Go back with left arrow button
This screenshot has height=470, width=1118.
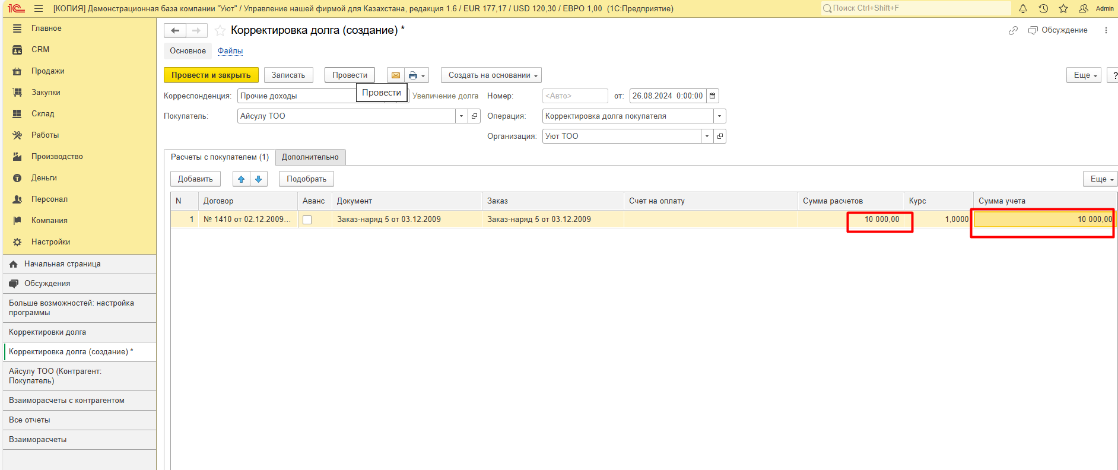175,30
